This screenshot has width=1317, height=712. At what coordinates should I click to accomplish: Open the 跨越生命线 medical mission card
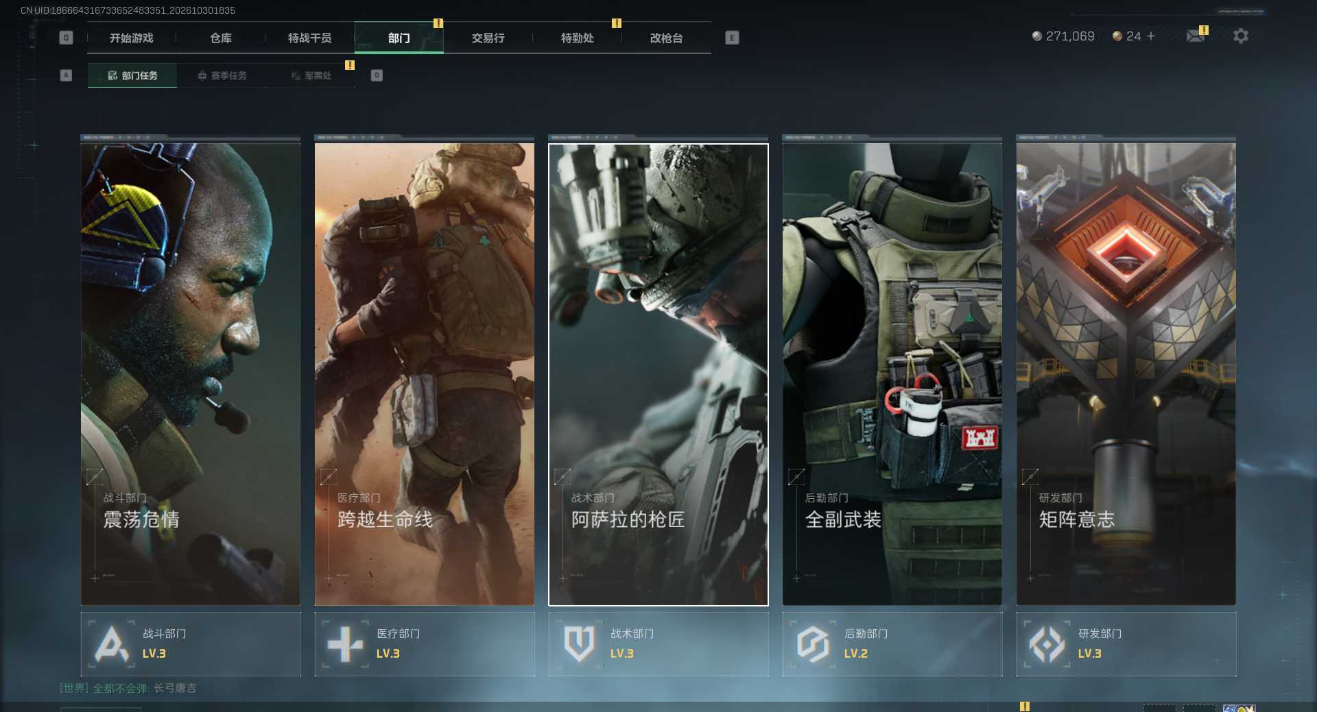(x=425, y=373)
